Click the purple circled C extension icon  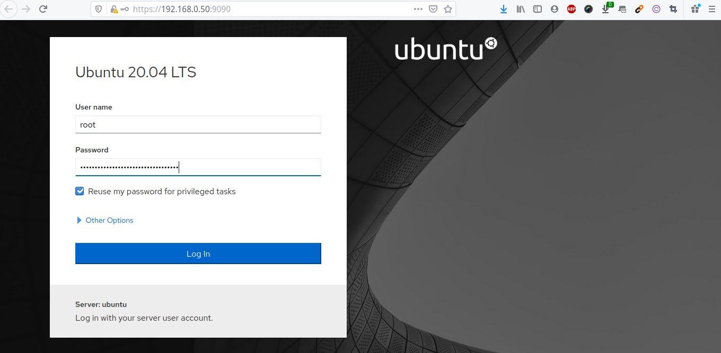click(656, 9)
